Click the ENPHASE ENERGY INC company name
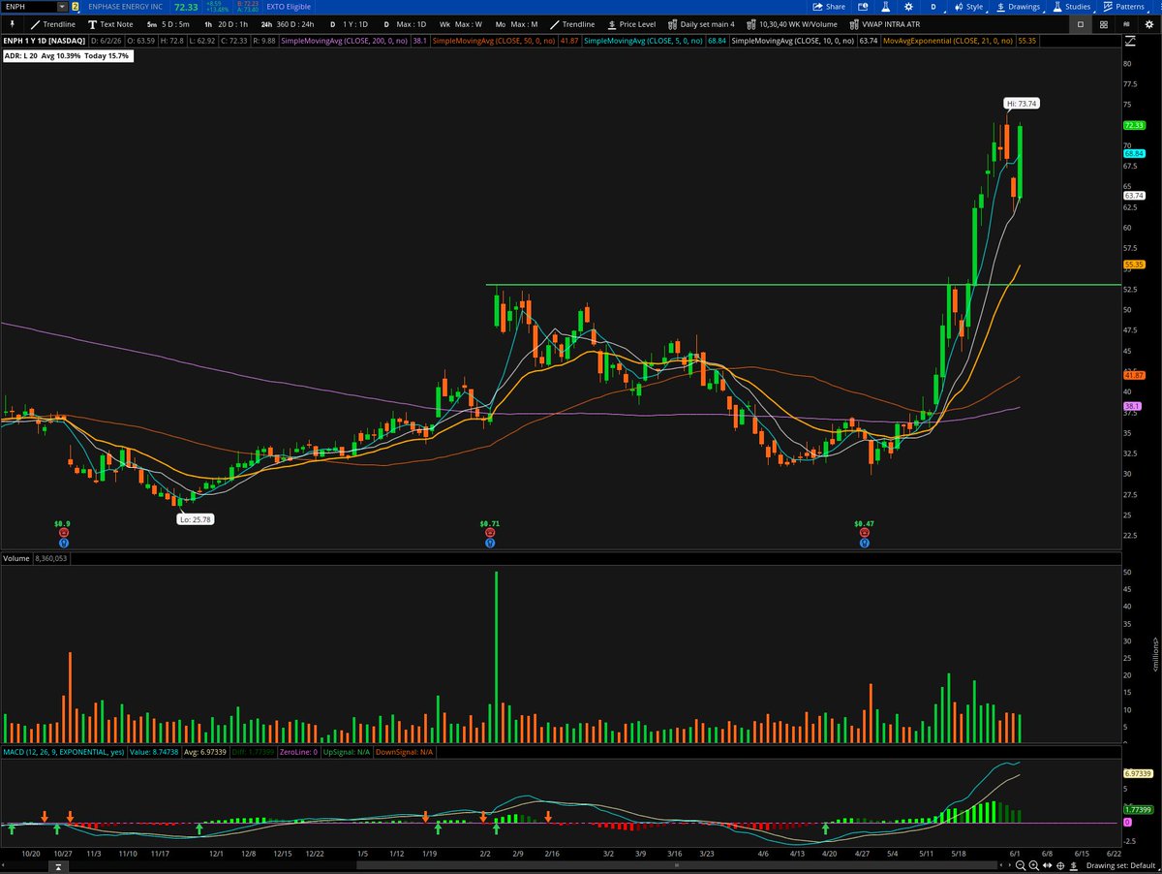This screenshot has height=874, width=1162. [125, 7]
